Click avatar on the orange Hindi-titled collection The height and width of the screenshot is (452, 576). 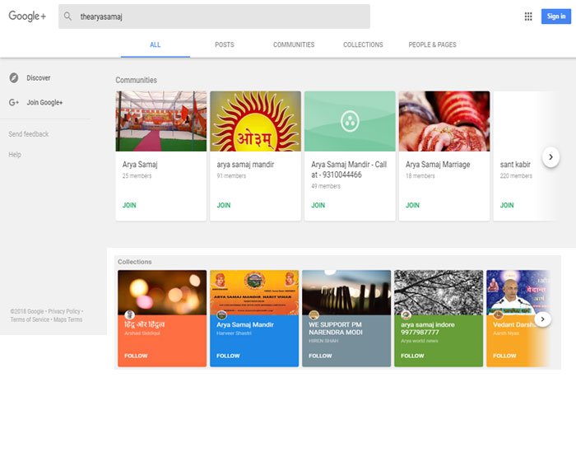click(x=129, y=315)
